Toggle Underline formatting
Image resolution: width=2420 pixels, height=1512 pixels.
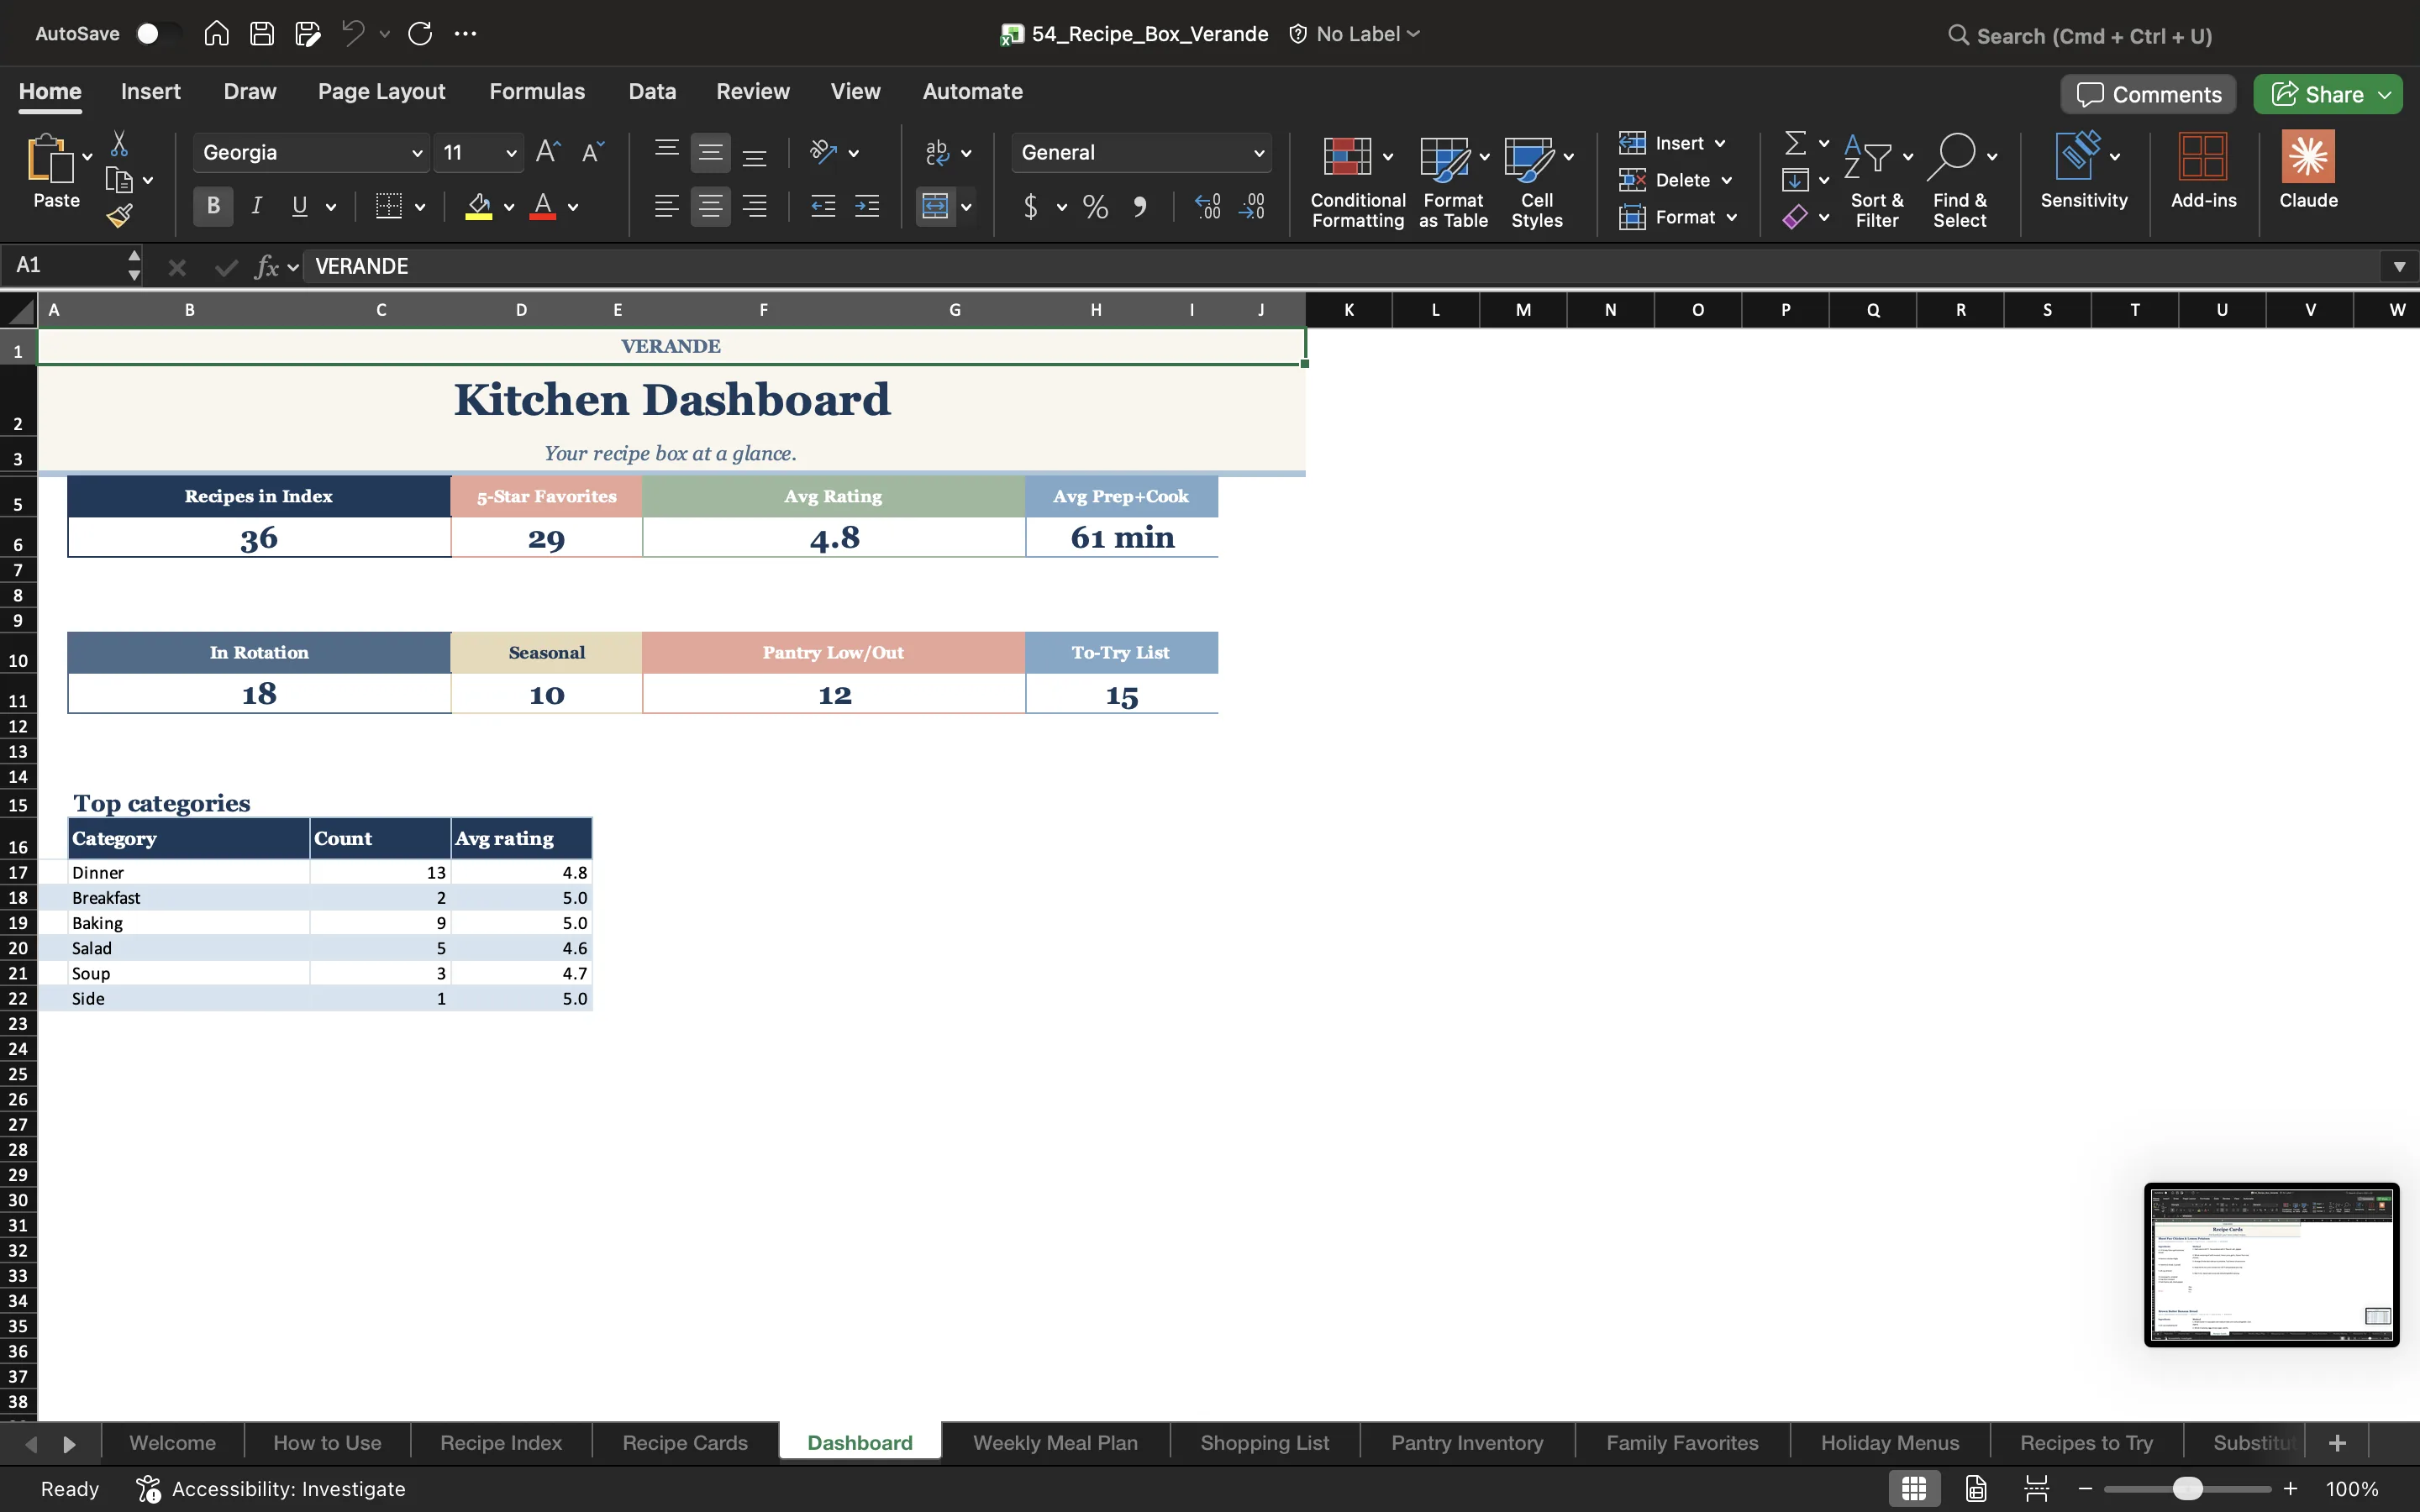(x=299, y=207)
